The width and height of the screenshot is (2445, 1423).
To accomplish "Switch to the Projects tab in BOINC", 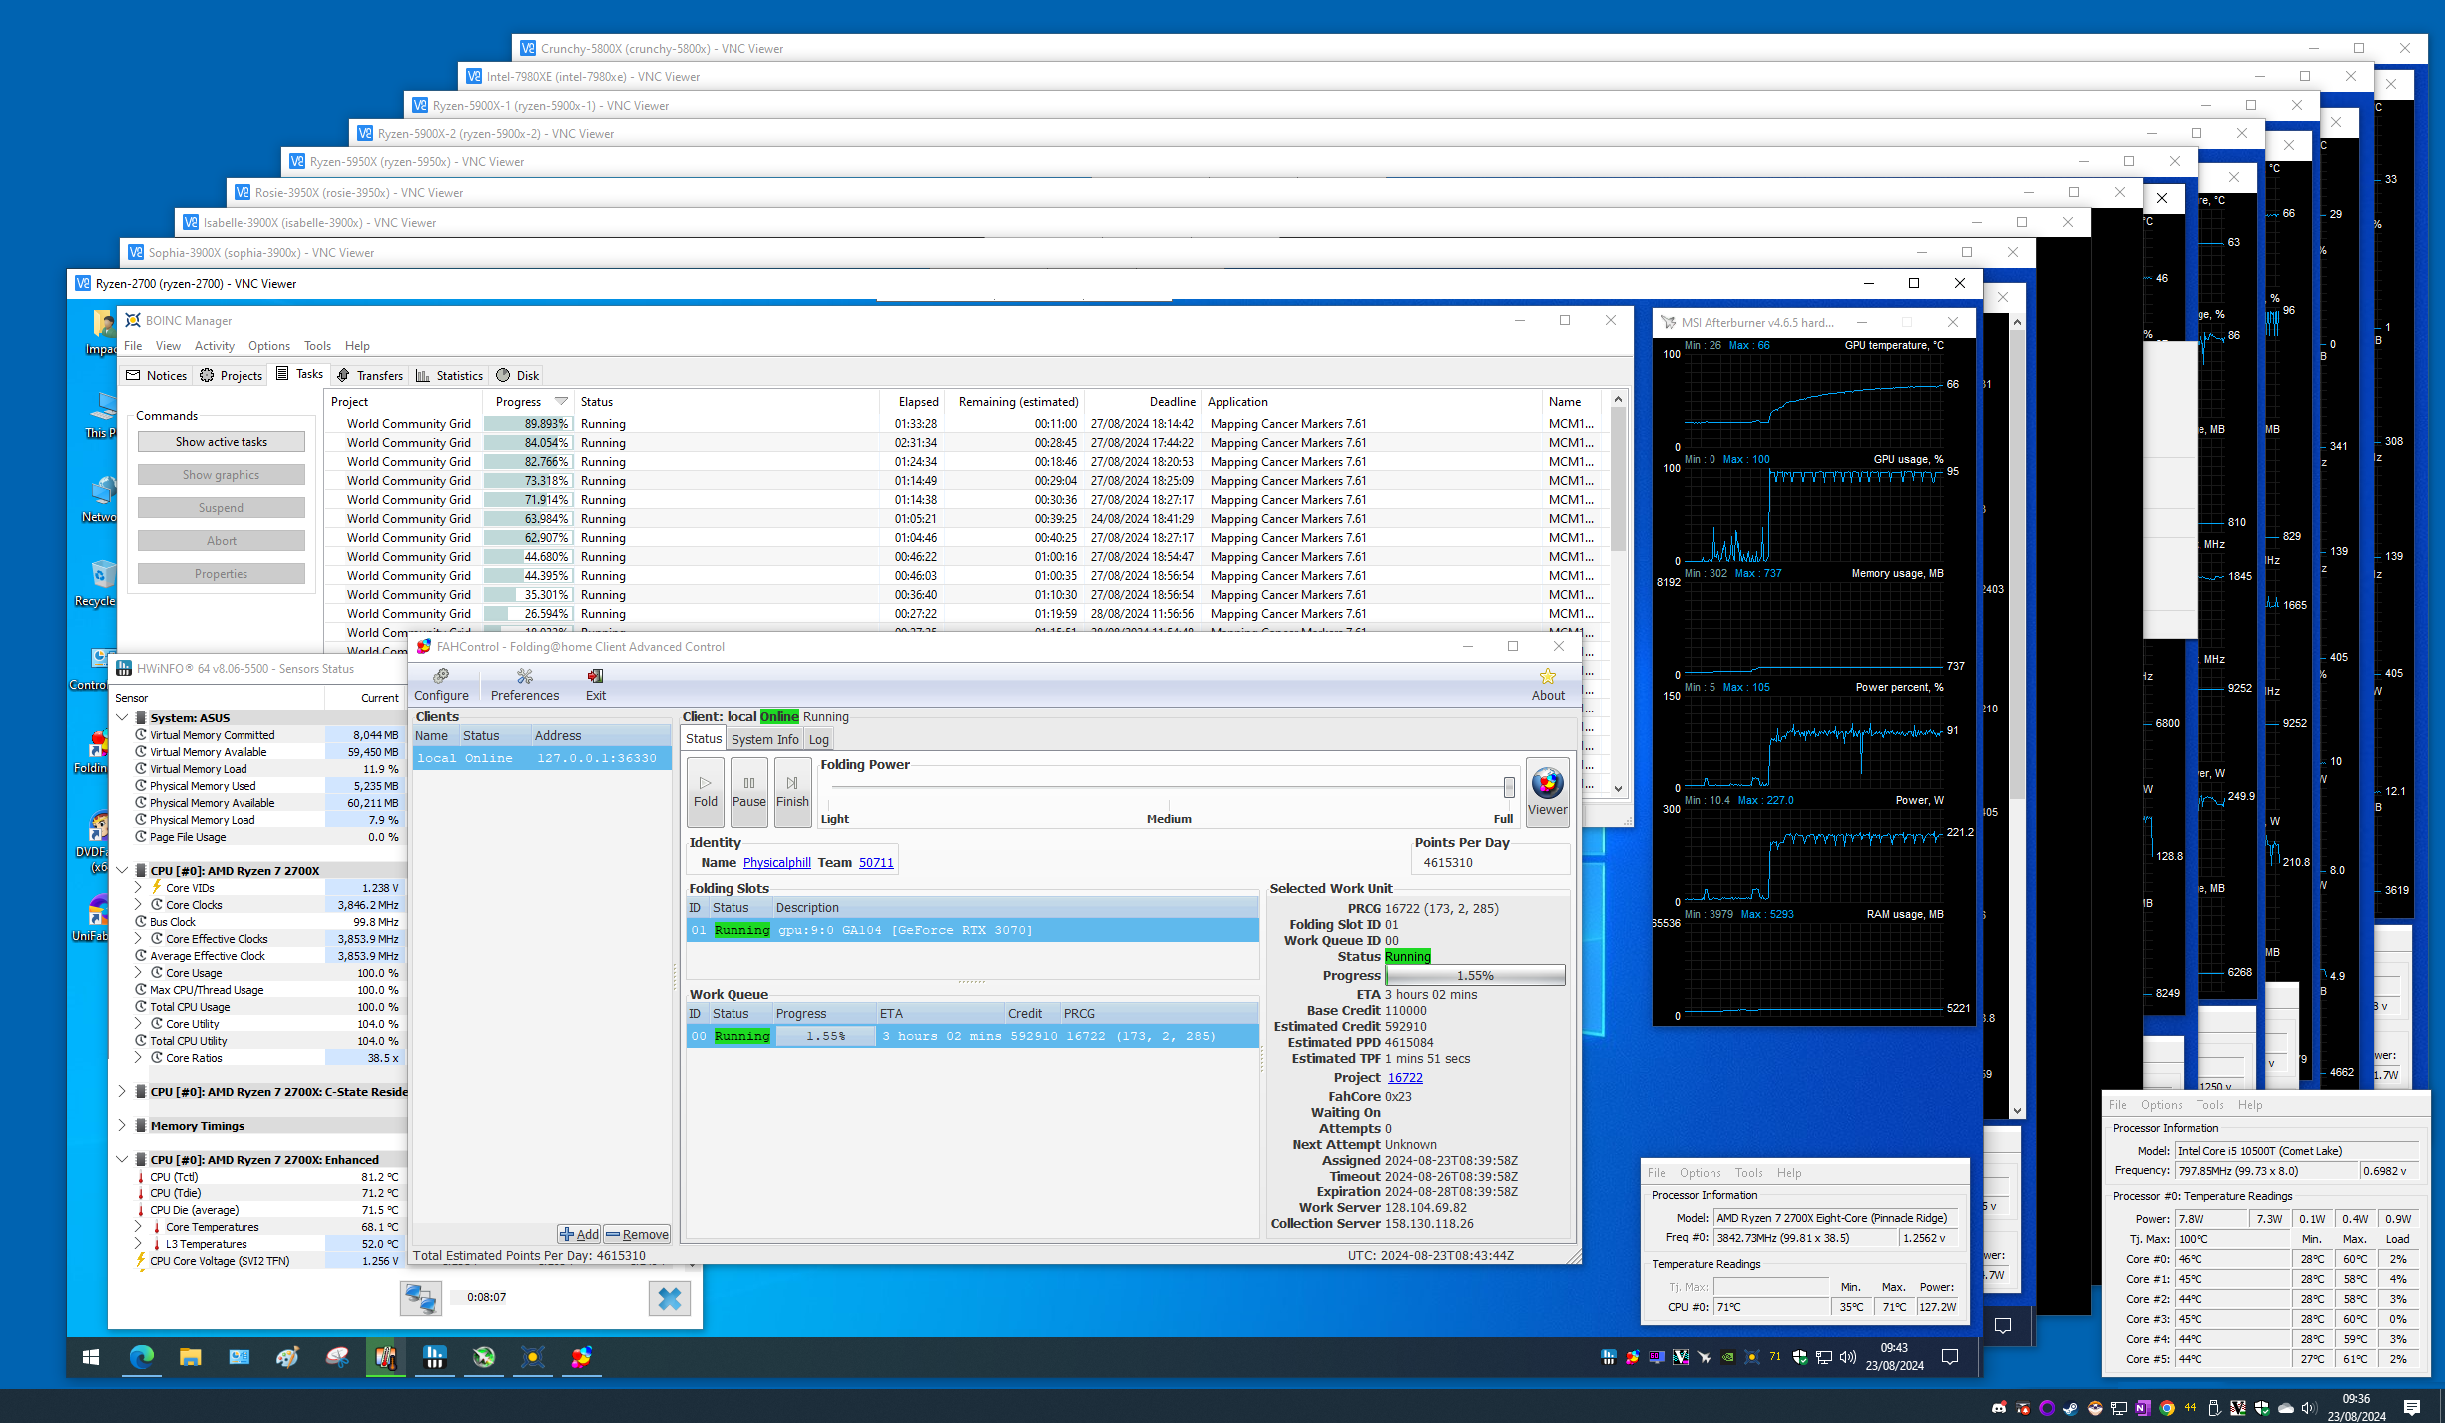I will [x=231, y=375].
